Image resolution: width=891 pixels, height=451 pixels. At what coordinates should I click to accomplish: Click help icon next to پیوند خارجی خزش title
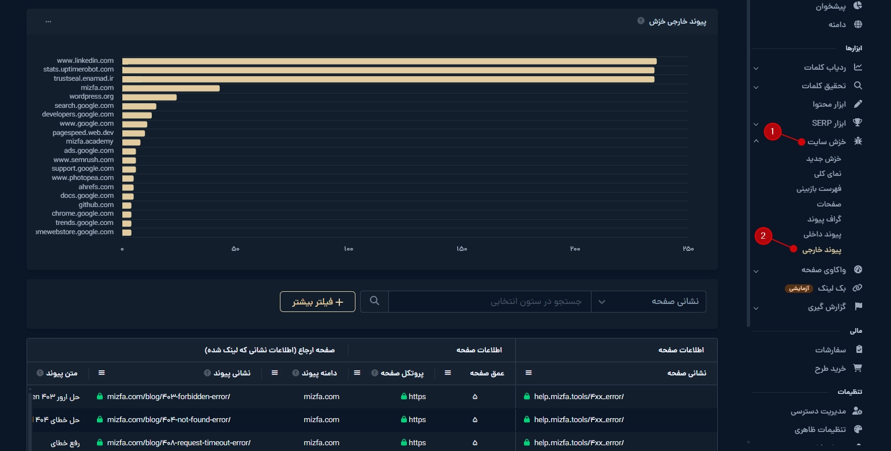point(641,21)
